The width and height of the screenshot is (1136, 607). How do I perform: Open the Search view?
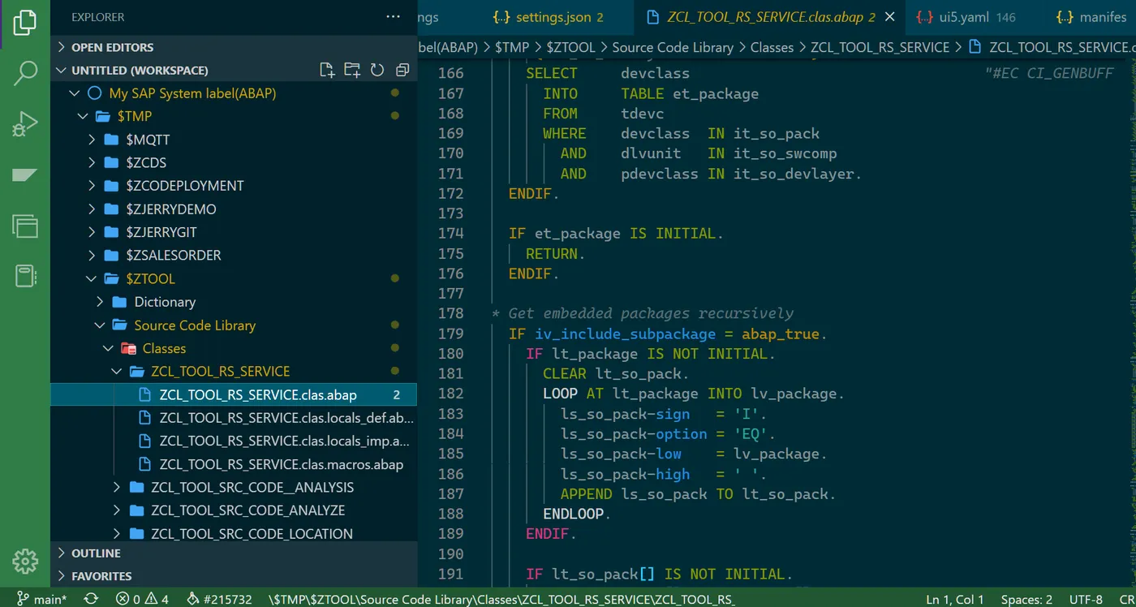point(25,73)
